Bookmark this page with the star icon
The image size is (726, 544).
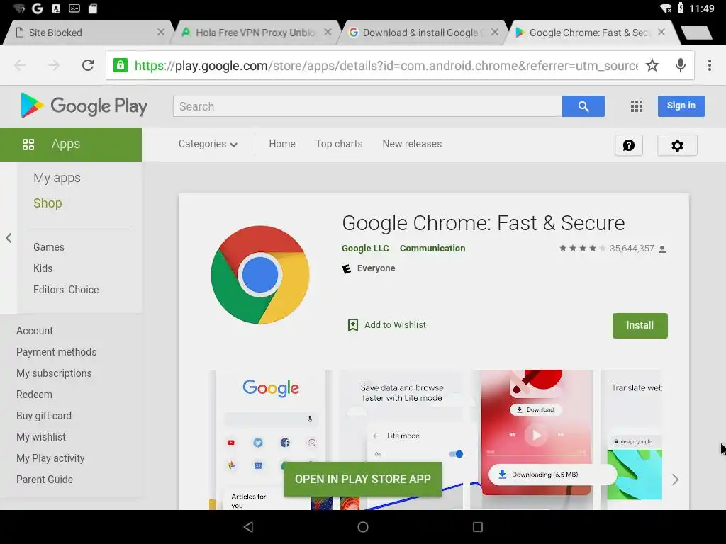pyautogui.click(x=652, y=65)
